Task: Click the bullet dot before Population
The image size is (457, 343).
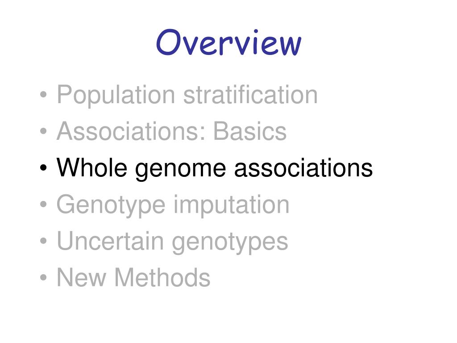Action: pos(43,95)
